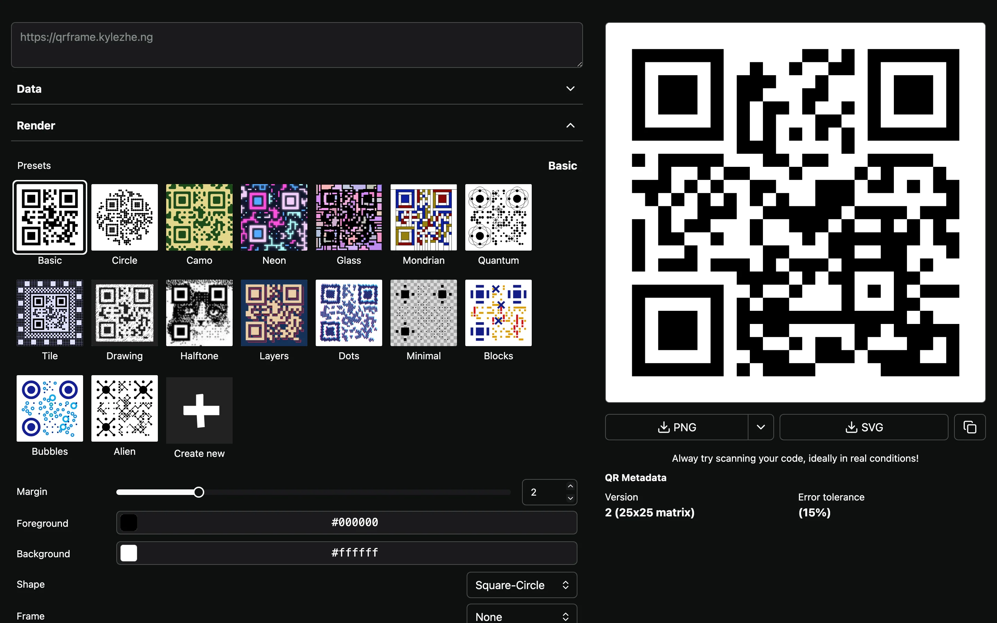Select the Camo preset

[199, 217]
